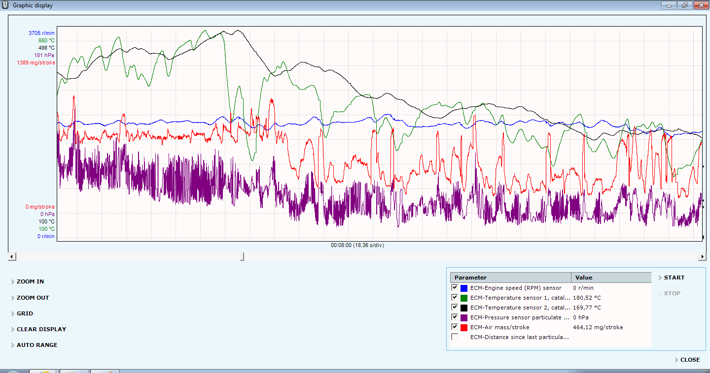Image resolution: width=710 pixels, height=373 pixels.
Task: Click the Value column header
Action: [x=610, y=278]
